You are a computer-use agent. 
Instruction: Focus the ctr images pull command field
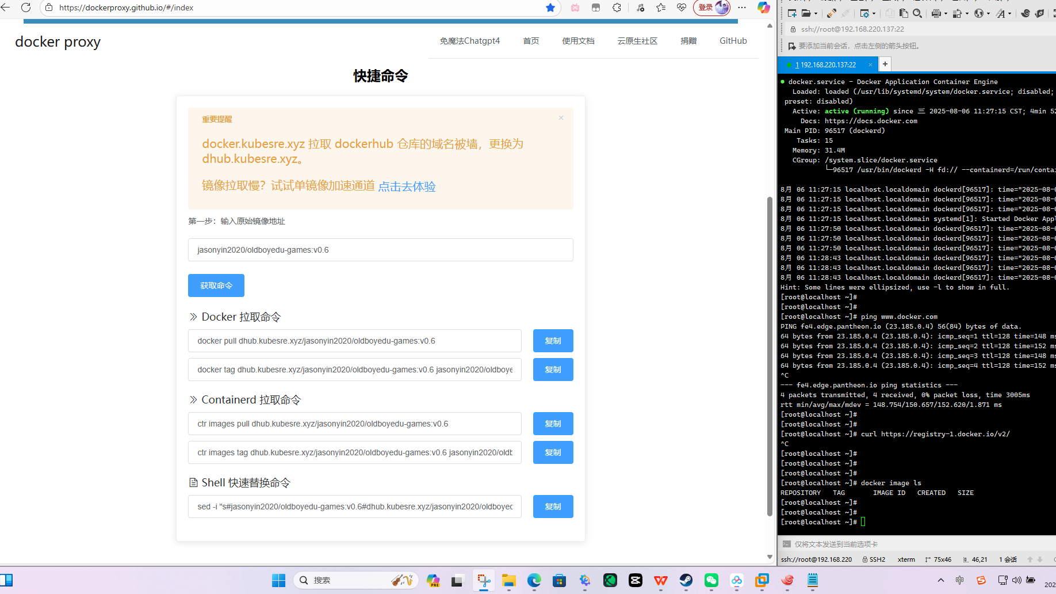tap(355, 424)
